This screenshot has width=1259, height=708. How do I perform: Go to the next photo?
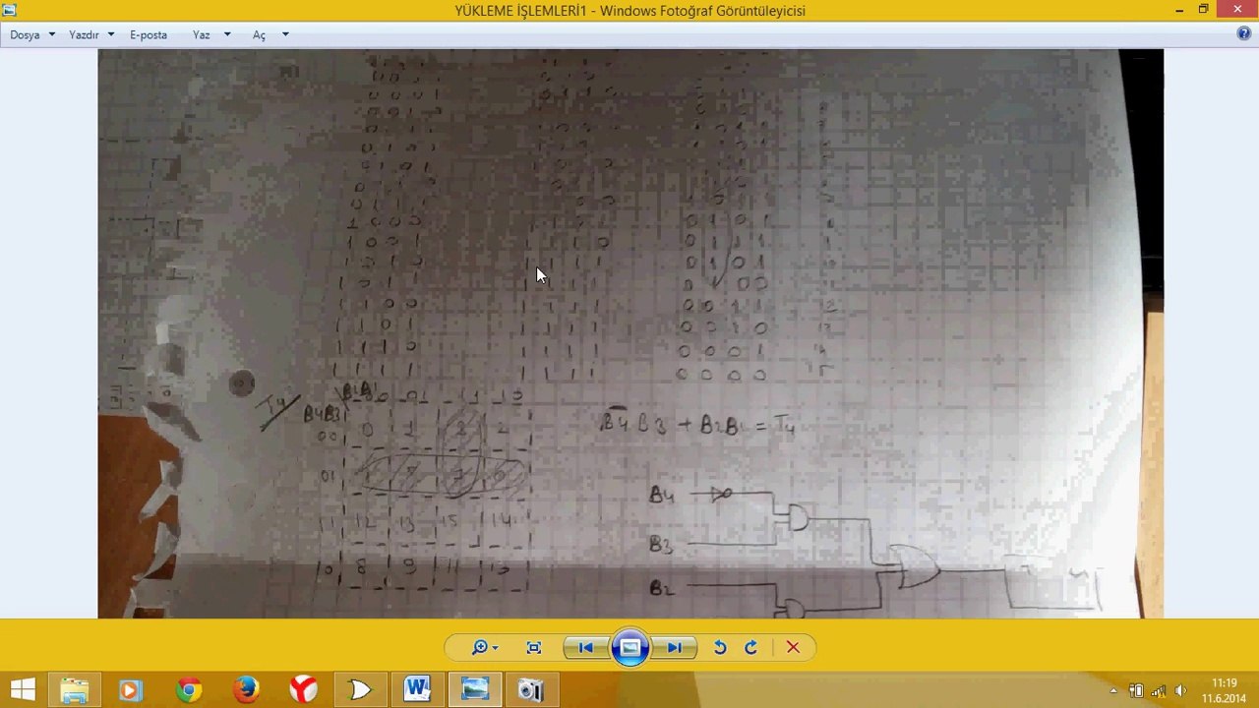(x=675, y=647)
